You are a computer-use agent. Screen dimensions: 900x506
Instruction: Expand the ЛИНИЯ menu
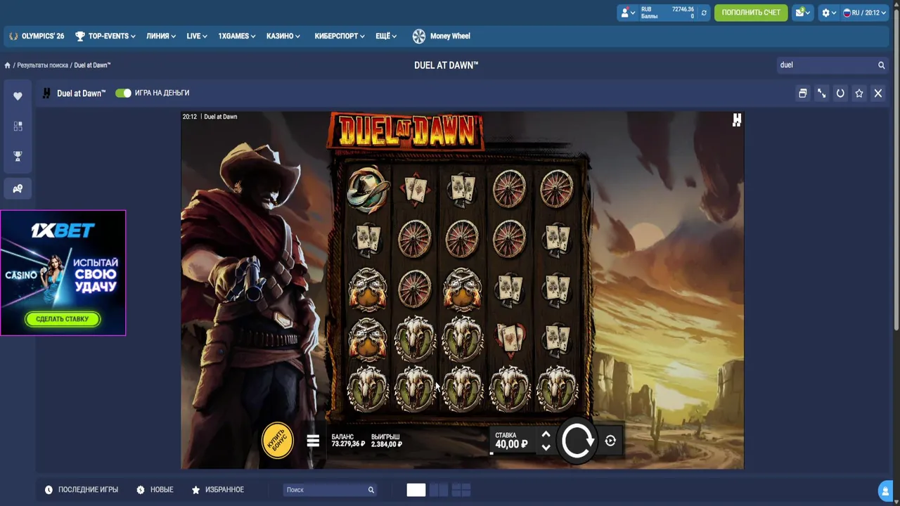click(x=161, y=36)
